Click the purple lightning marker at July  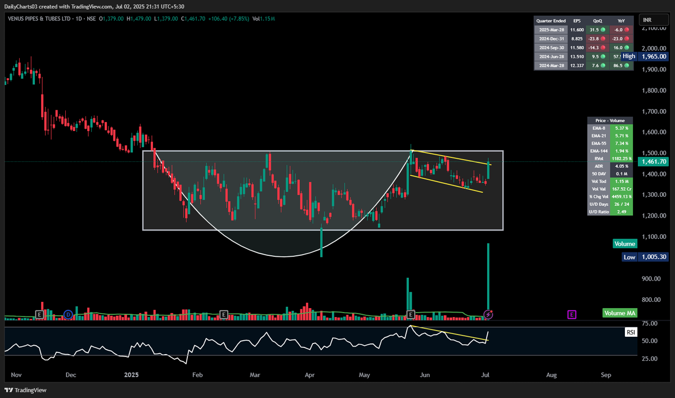click(x=488, y=314)
